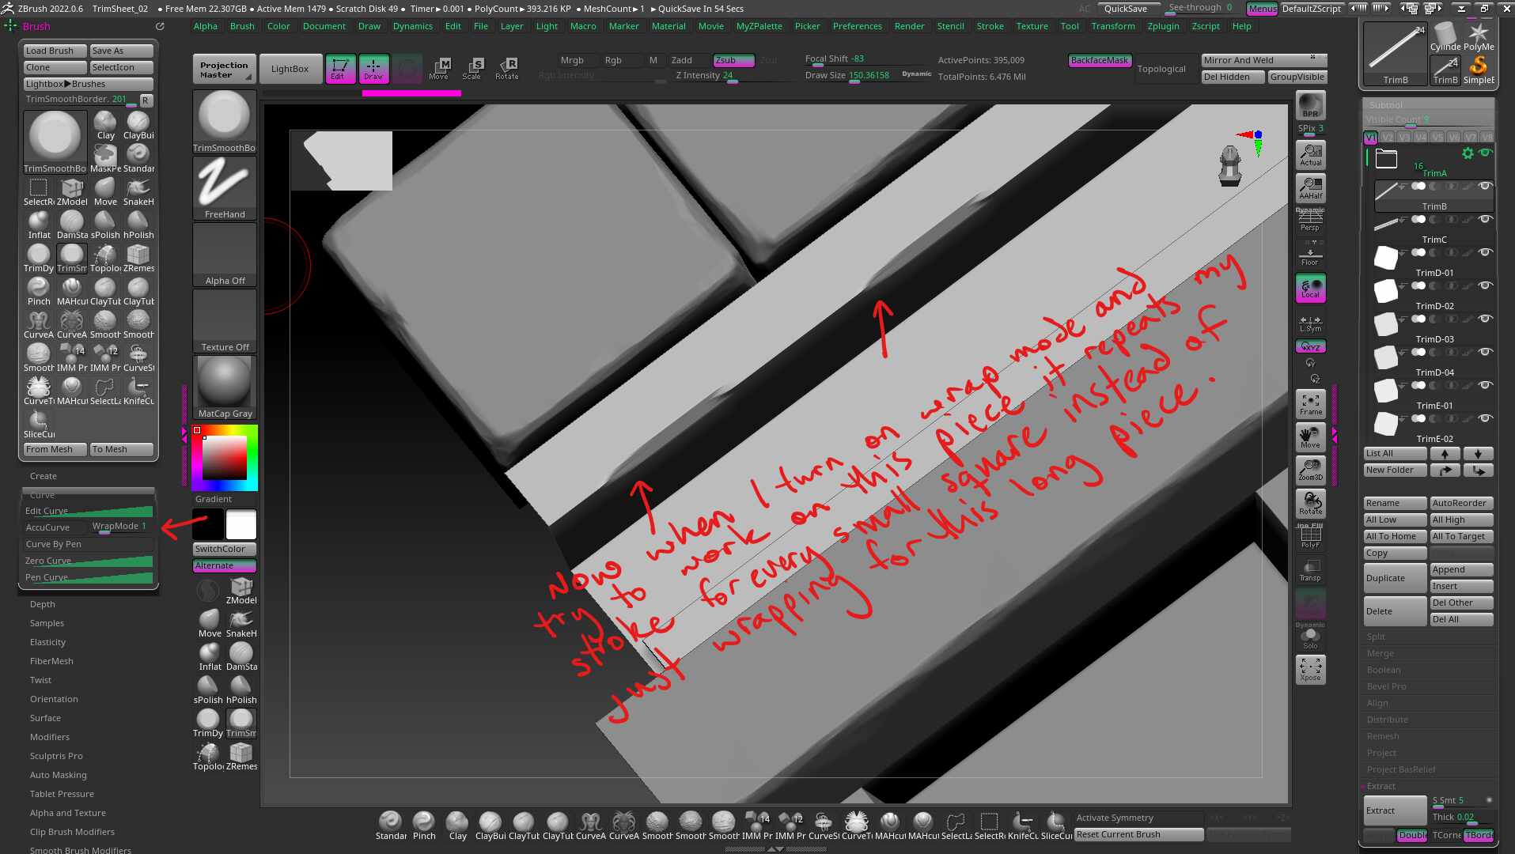Viewport: 1515px width, 854px height.
Task: Select the Clay brush icon
Action: click(105, 125)
